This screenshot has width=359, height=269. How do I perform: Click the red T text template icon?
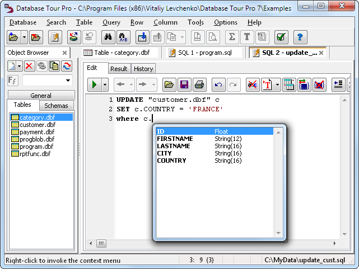[267, 85]
